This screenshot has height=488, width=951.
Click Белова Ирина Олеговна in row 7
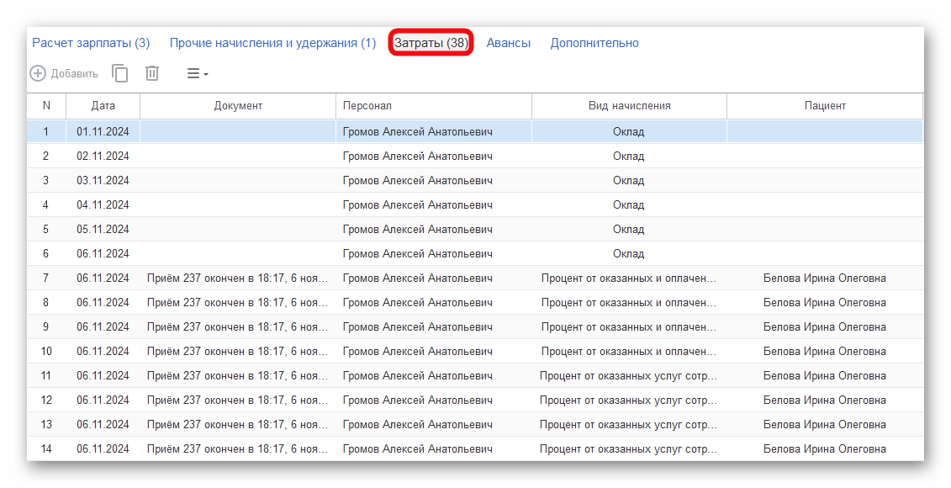(x=824, y=278)
